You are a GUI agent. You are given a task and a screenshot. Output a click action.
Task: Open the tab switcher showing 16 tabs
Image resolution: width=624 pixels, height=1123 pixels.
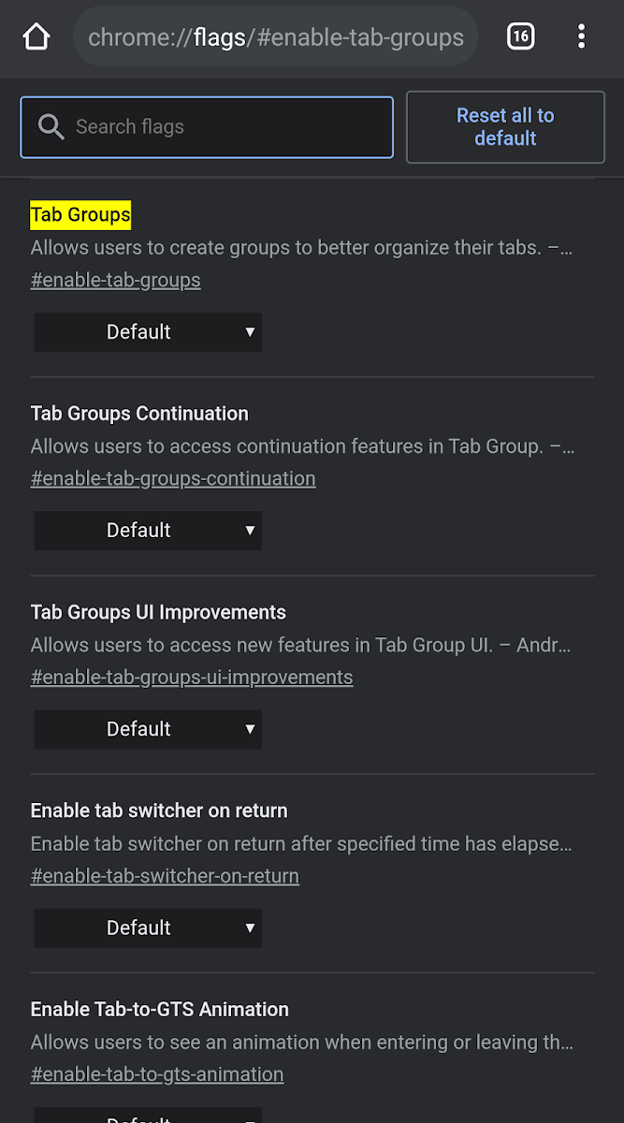(x=520, y=37)
